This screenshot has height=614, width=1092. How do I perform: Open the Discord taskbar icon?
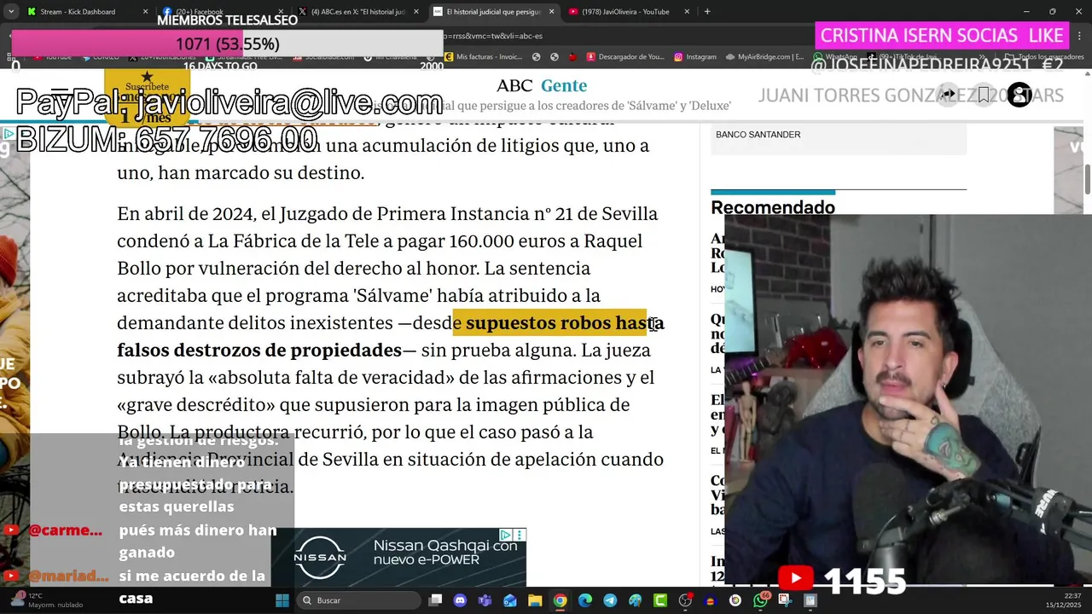(x=461, y=600)
